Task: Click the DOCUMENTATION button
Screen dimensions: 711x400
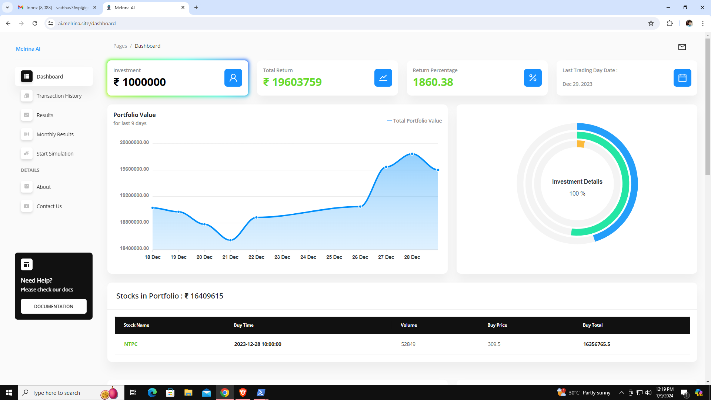Action: [54, 306]
